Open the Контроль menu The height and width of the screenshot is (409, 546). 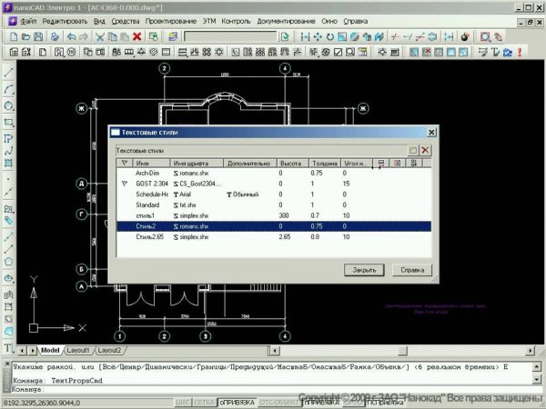236,21
